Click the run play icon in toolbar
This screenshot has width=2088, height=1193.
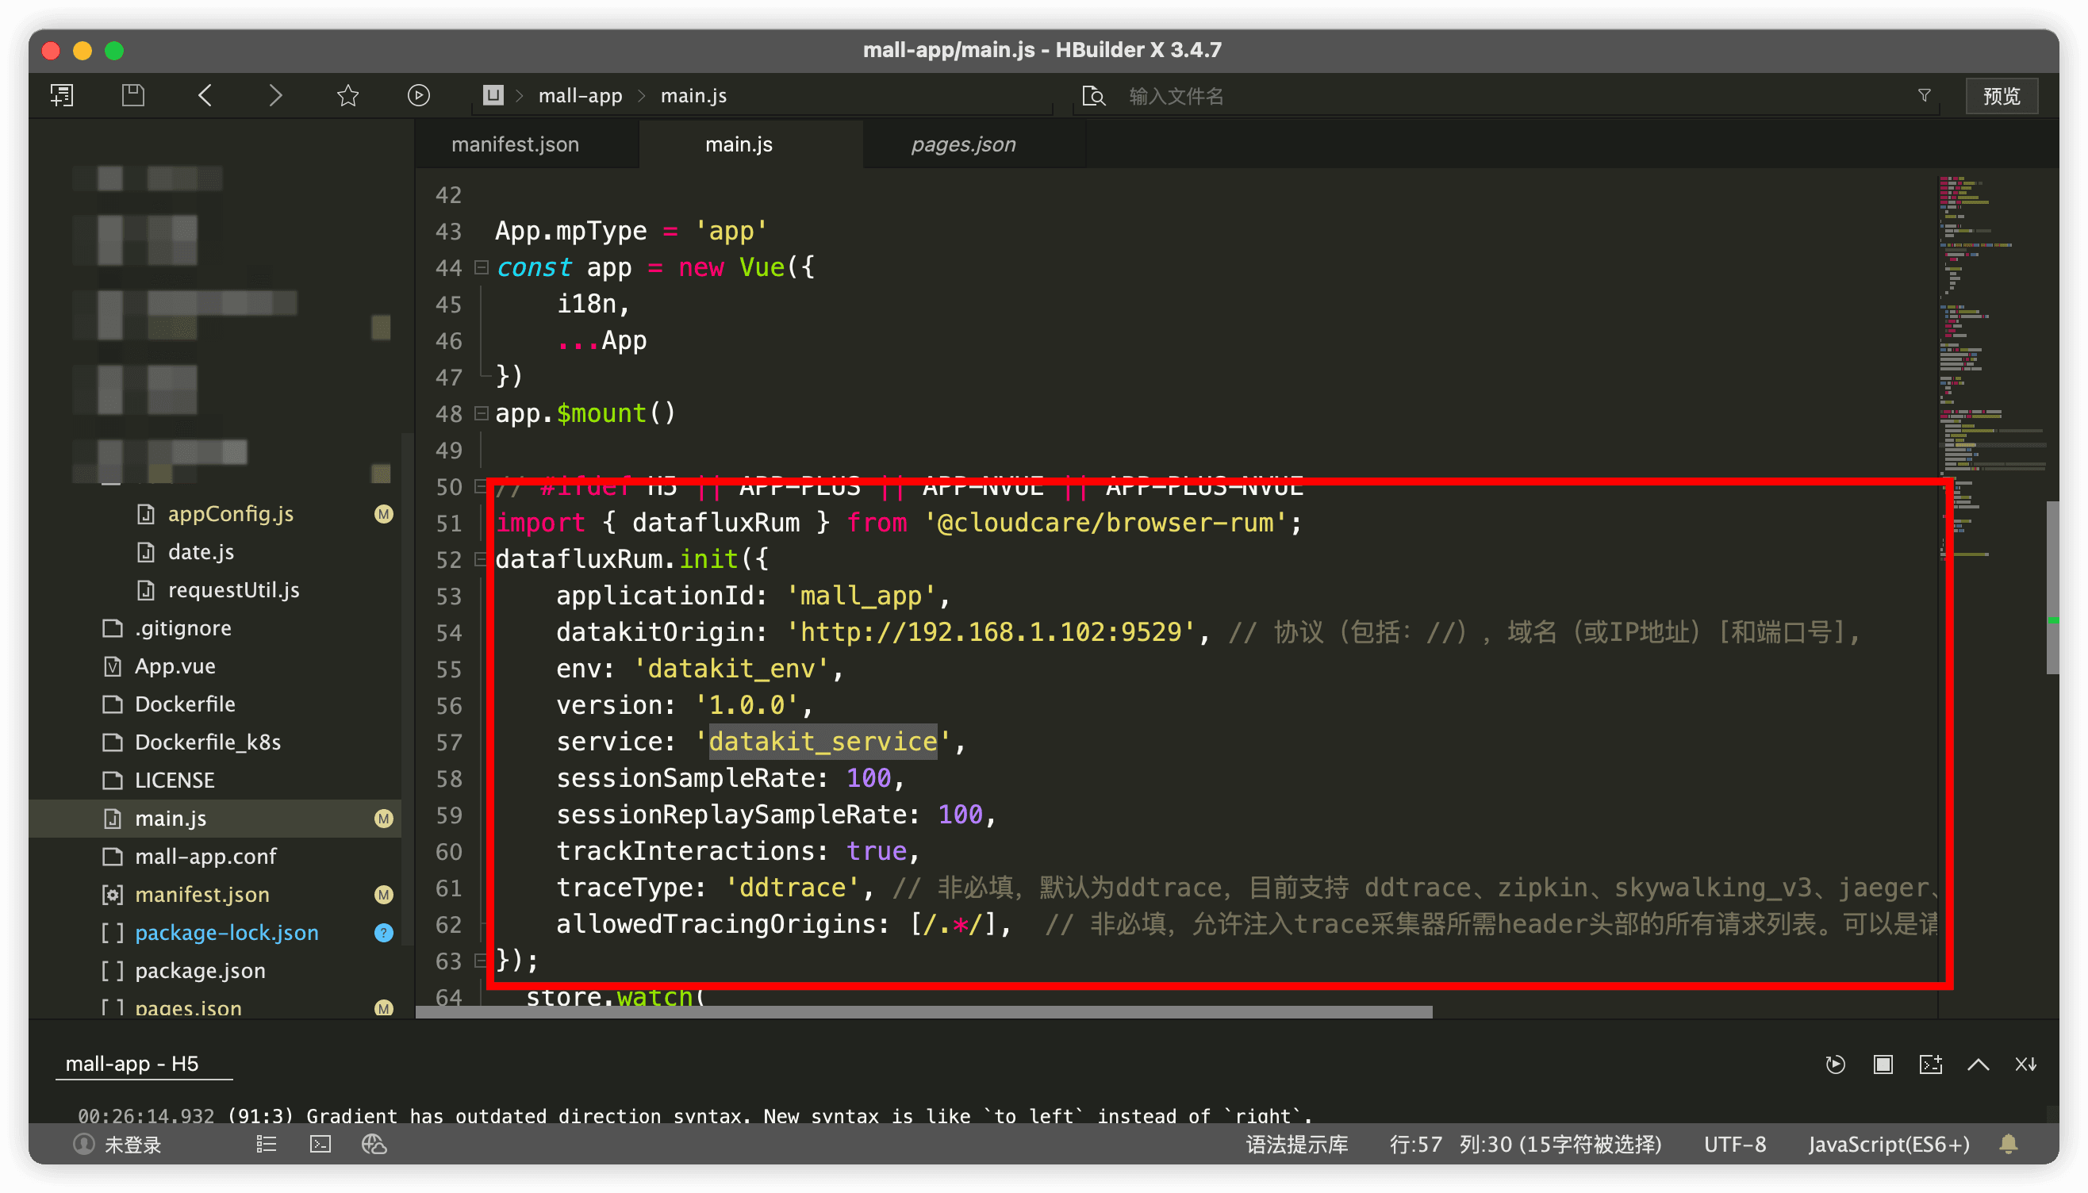click(x=418, y=96)
